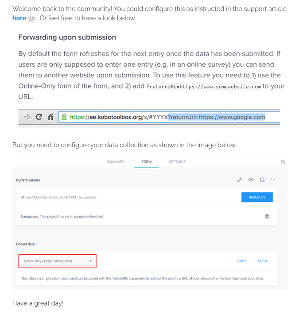
Task: Click the replace form refresh icon
Action: (262, 180)
